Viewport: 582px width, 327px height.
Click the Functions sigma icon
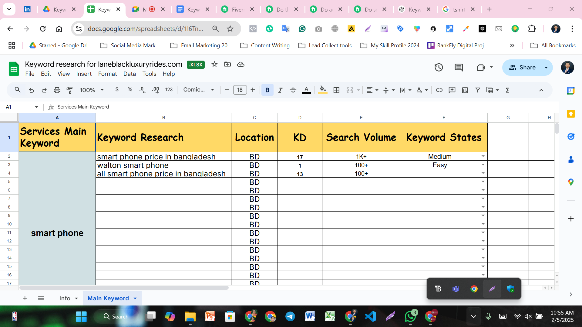pyautogui.click(x=507, y=90)
